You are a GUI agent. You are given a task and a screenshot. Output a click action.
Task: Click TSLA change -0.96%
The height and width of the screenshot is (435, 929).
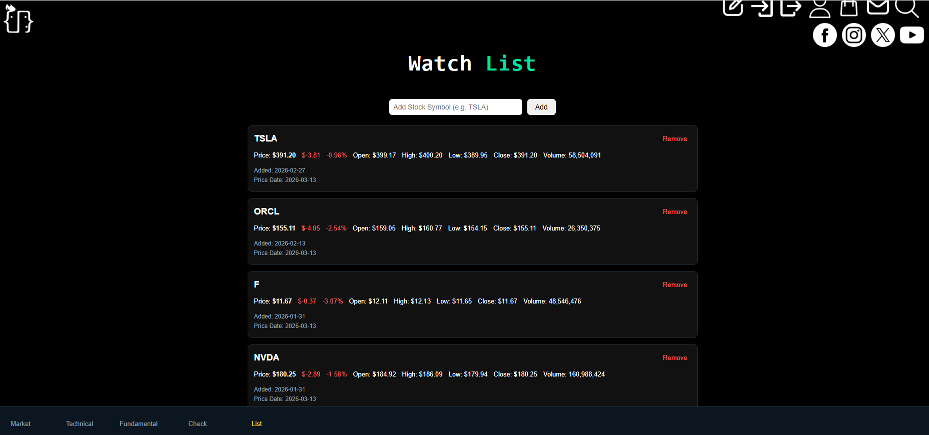pos(337,155)
